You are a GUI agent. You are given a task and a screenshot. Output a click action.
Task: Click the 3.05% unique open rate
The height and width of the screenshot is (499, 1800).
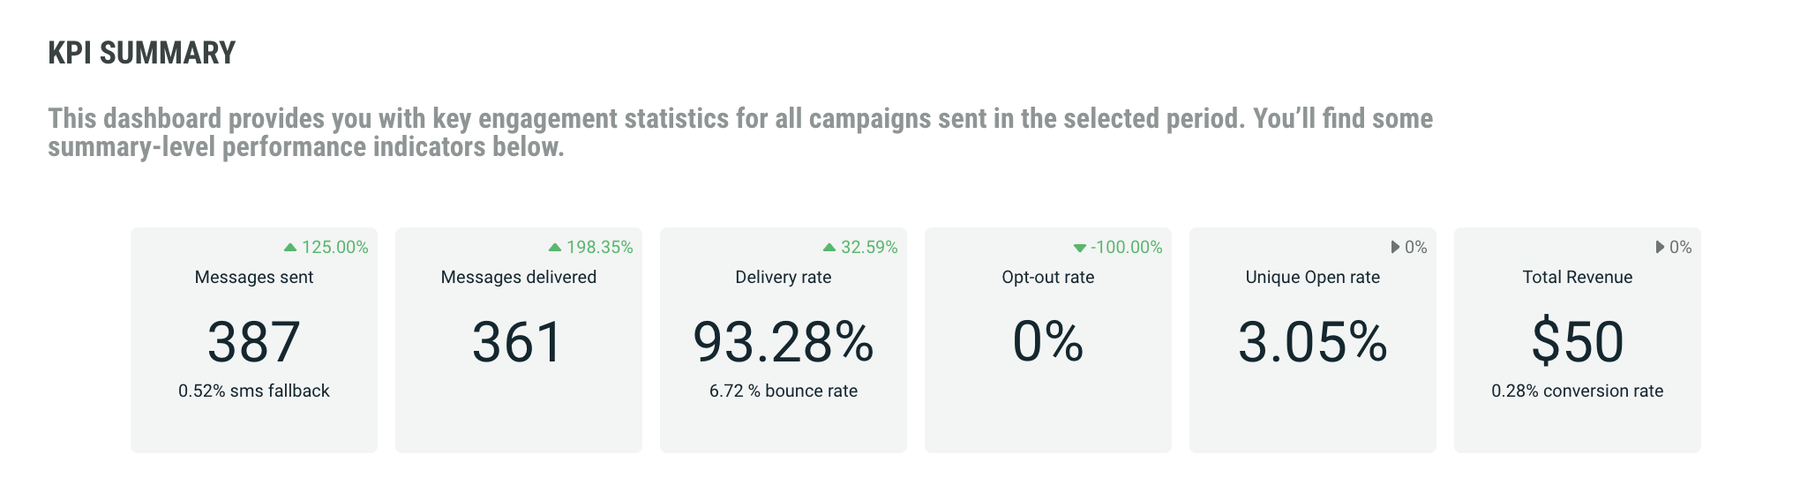pos(1312,342)
